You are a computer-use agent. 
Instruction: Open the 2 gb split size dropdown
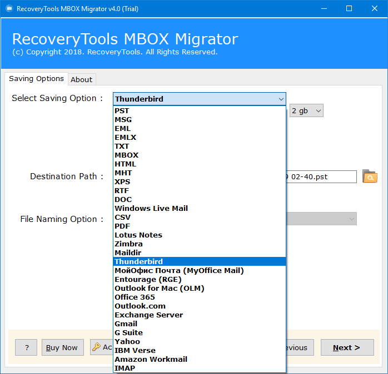(306, 110)
